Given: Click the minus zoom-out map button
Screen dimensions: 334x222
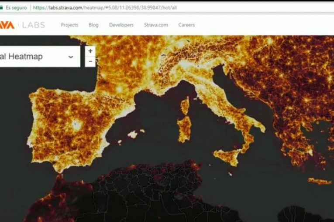Looking at the screenshot, I should (90, 61).
